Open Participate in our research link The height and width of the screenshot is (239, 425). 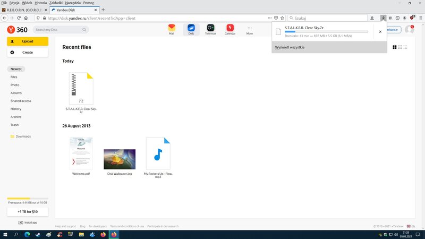tap(163, 226)
